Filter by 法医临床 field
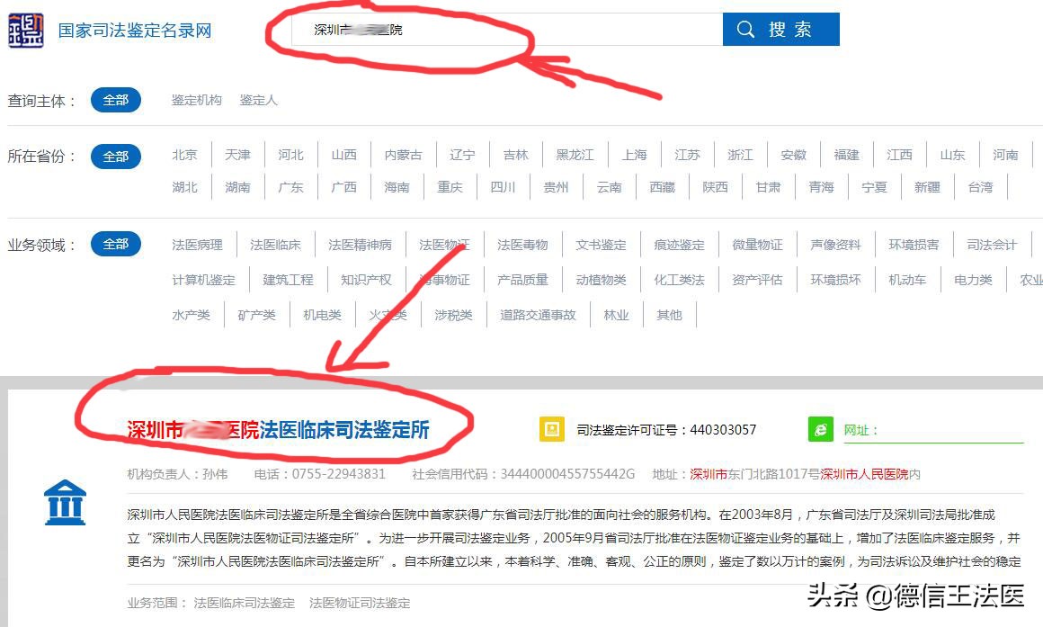Screen dimensions: 1043x627 pyautogui.click(x=275, y=245)
